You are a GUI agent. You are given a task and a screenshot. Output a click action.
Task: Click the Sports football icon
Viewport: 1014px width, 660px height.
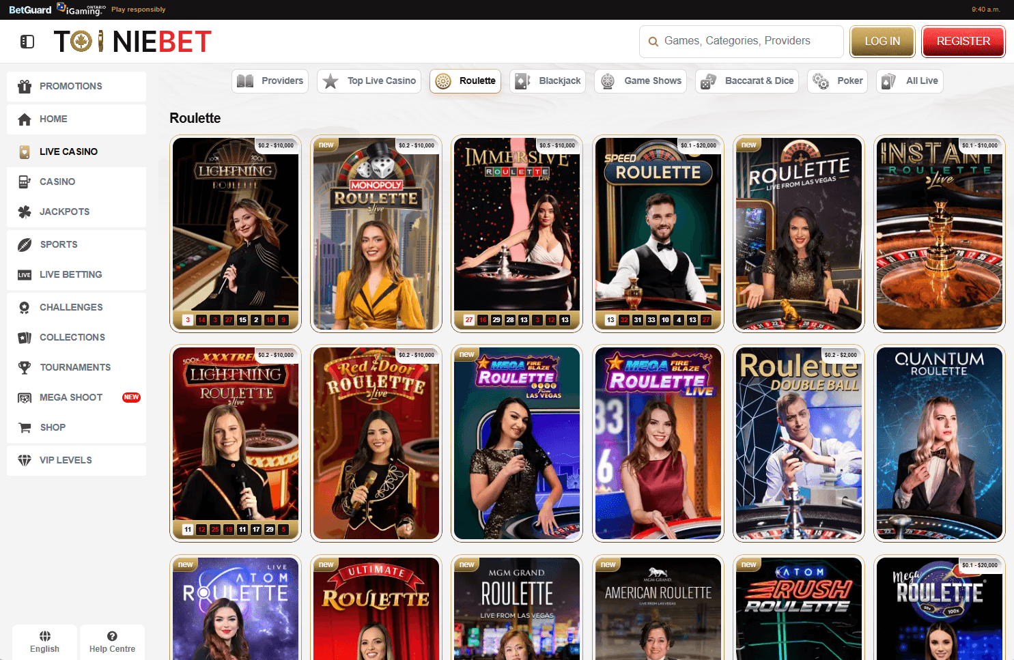tap(25, 244)
